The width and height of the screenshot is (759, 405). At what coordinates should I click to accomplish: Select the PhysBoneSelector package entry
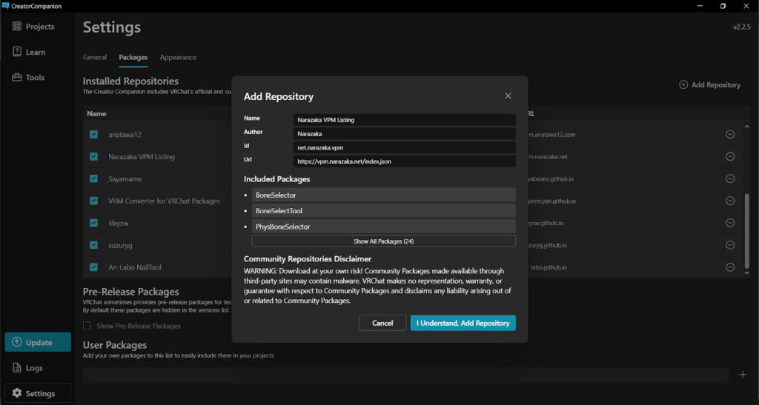pyautogui.click(x=383, y=227)
